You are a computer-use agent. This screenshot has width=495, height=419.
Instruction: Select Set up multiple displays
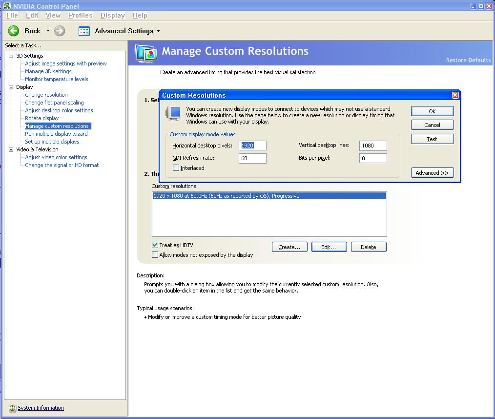coord(52,142)
